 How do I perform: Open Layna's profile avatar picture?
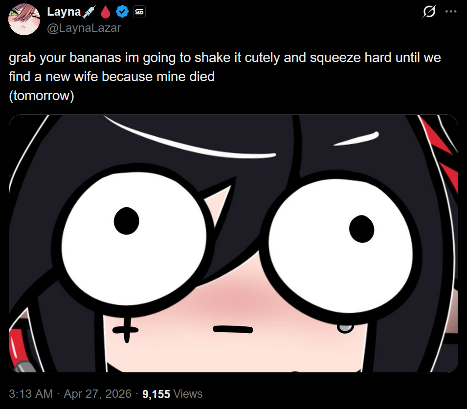coord(24,20)
